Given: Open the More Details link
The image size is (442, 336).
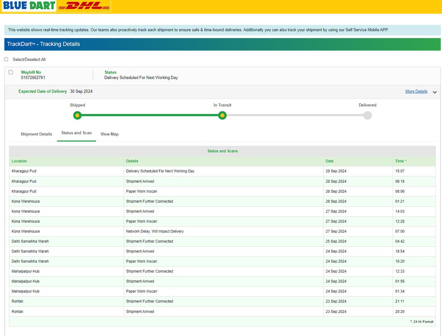Looking at the screenshot, I should click(x=416, y=91).
